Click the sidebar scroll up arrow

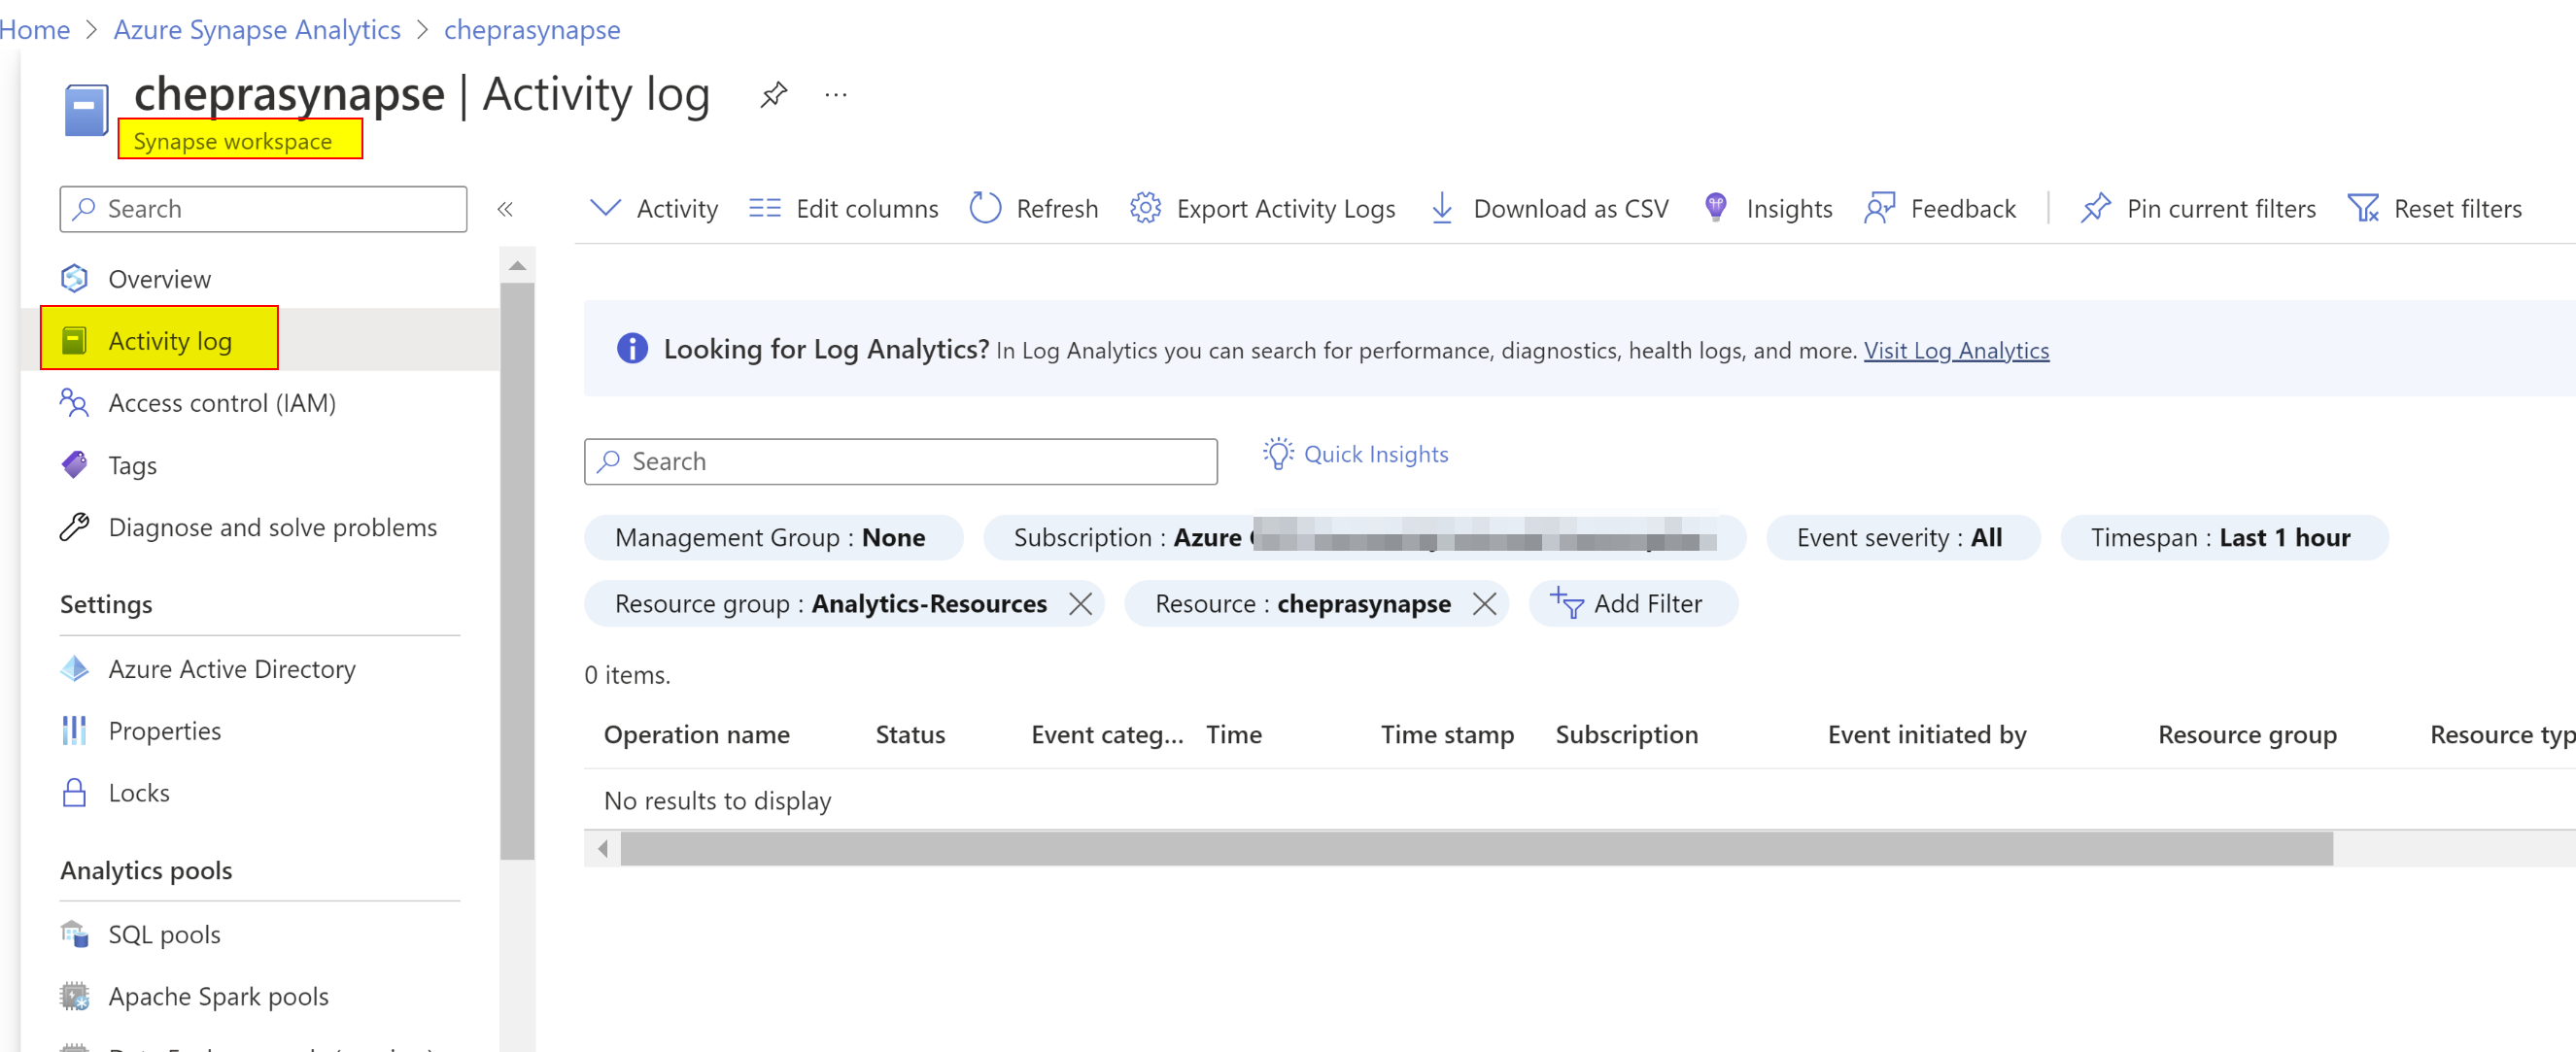(x=517, y=265)
